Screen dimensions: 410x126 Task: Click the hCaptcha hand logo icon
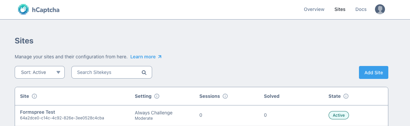click(23, 9)
